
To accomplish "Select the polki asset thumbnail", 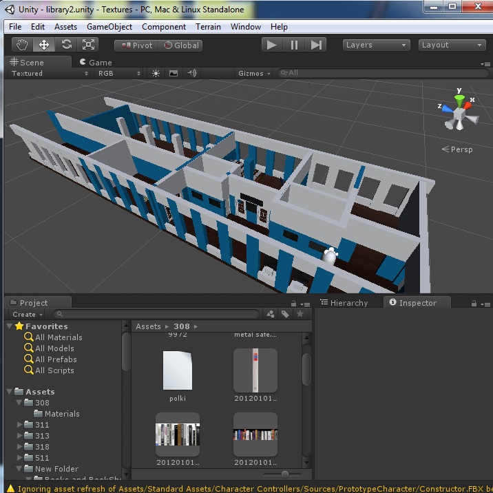I will tap(178, 371).
